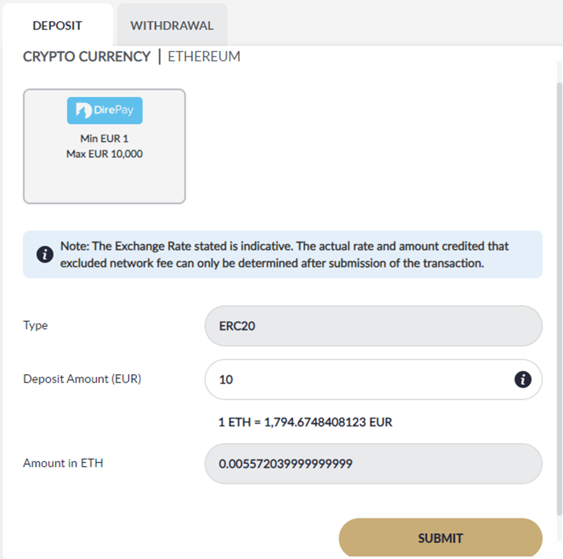The height and width of the screenshot is (559, 563).
Task: Select the DEPOSIT tab
Action: pyautogui.click(x=57, y=26)
